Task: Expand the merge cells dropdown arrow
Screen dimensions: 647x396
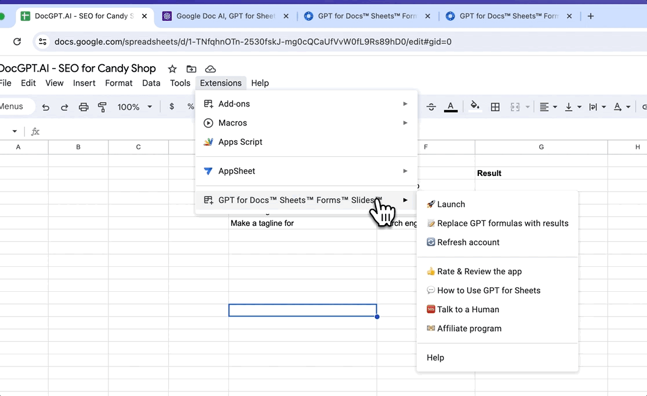Action: (x=528, y=107)
